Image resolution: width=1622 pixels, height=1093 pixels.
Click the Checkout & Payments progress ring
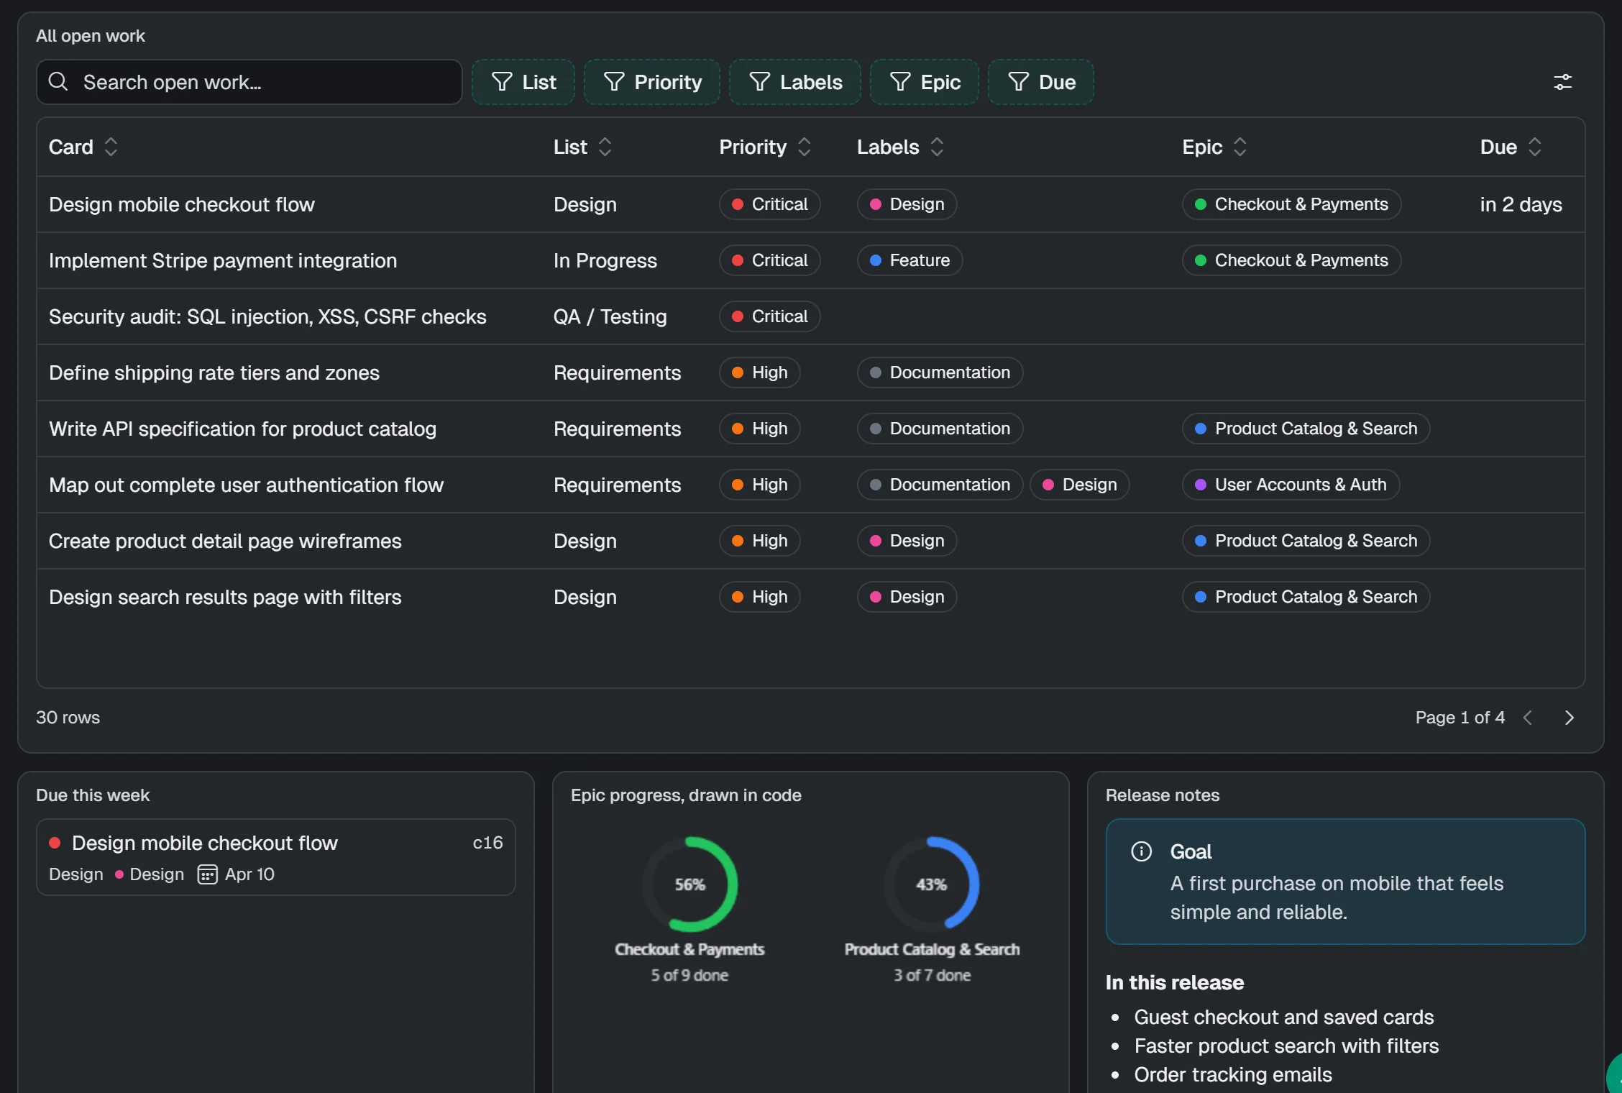click(x=690, y=884)
